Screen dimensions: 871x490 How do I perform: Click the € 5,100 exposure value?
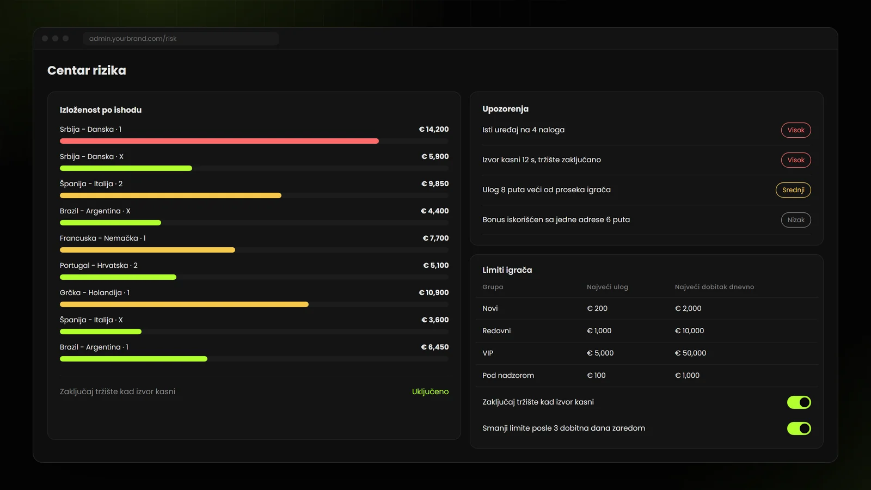(436, 266)
